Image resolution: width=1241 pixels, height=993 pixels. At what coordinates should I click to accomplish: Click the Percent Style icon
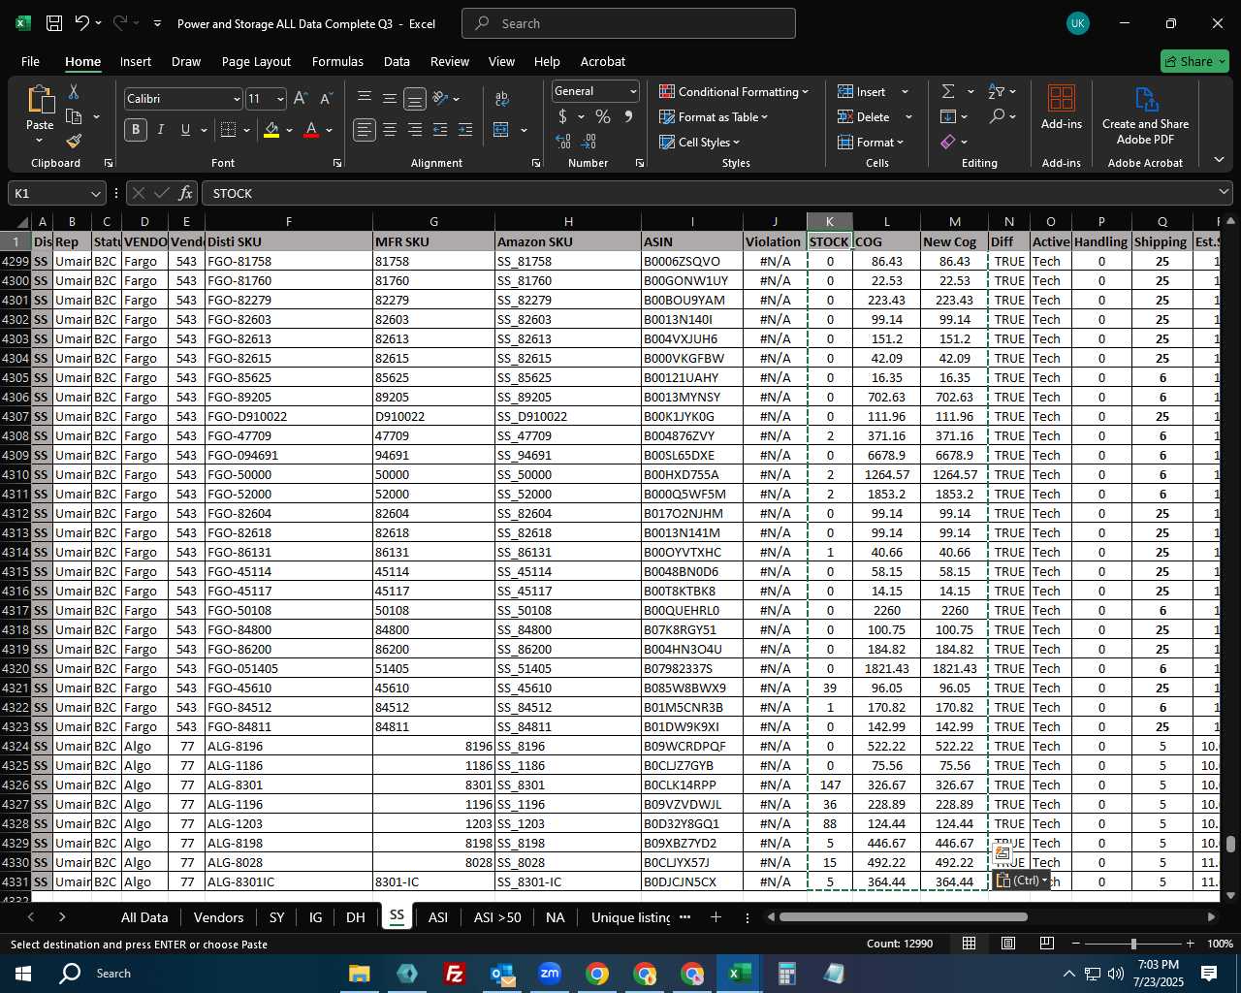[x=603, y=117]
